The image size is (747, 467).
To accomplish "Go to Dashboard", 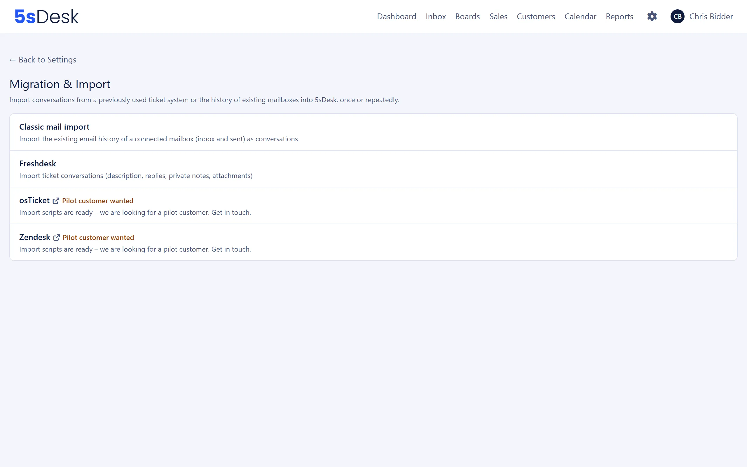I will click(x=396, y=16).
